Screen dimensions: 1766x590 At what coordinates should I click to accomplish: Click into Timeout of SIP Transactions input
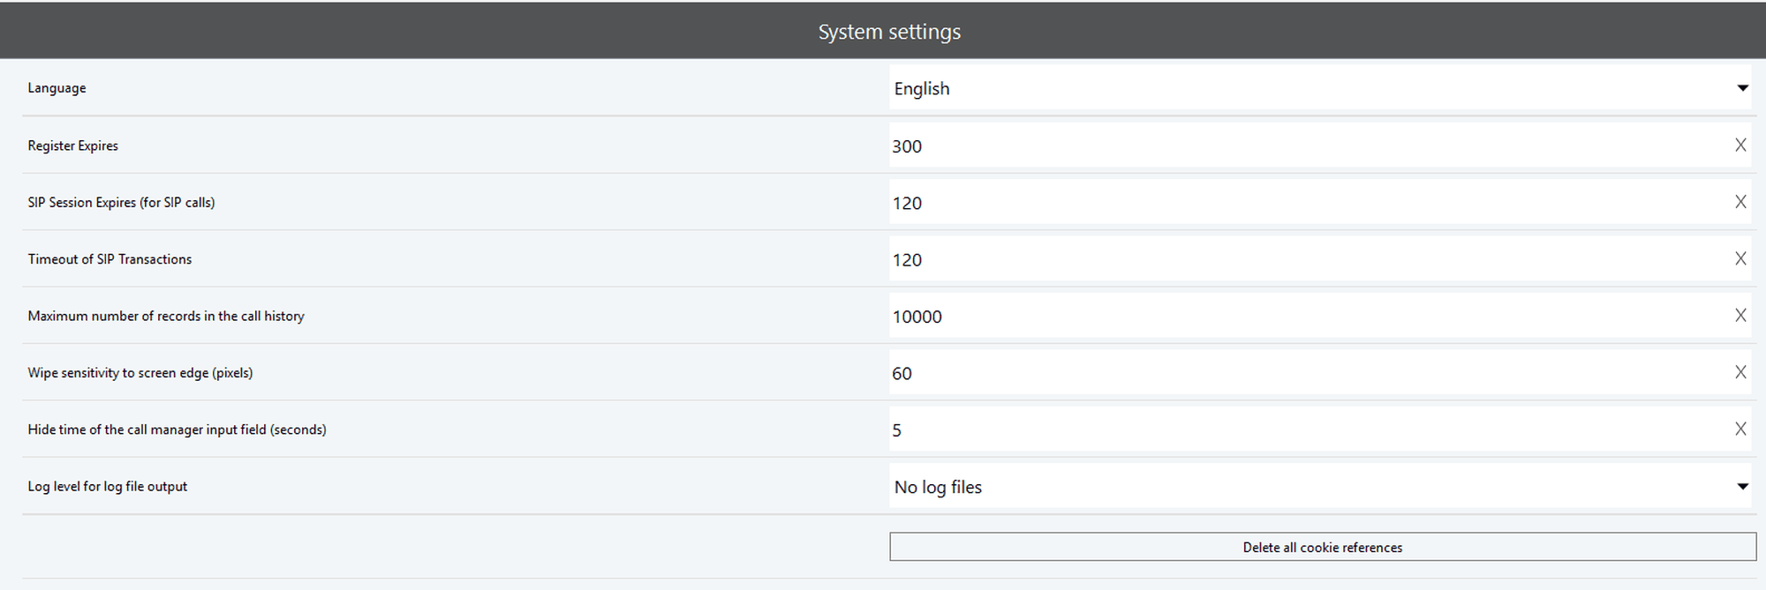(x=1307, y=259)
